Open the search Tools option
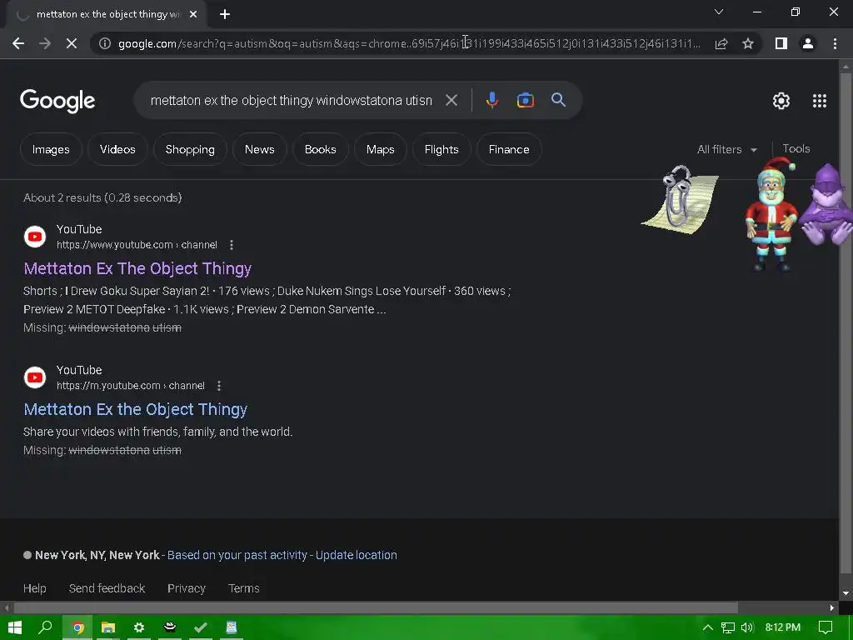The width and height of the screenshot is (853, 640). [x=796, y=148]
